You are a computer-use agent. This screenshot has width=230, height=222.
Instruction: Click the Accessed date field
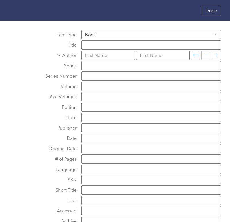point(151,211)
